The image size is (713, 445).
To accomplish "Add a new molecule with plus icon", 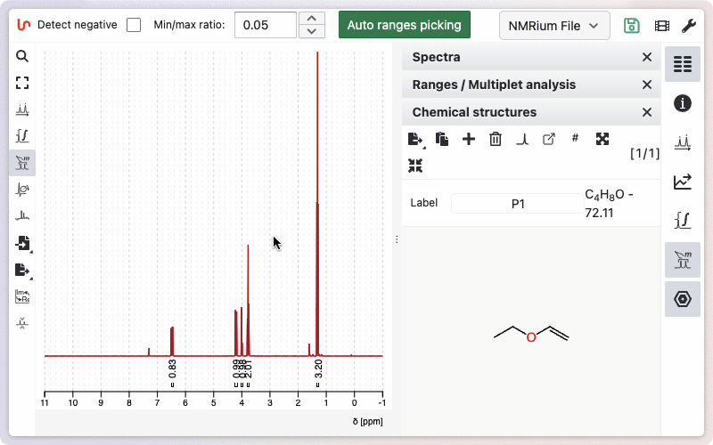I will (x=469, y=139).
